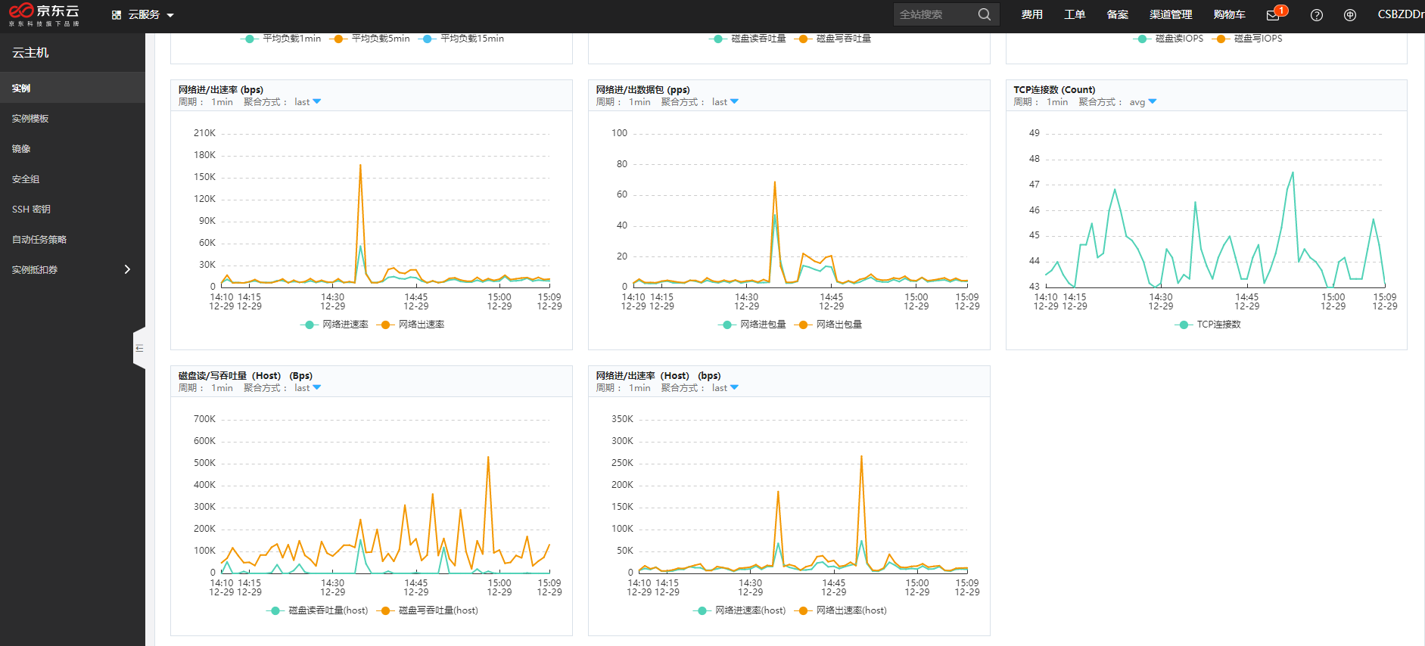Toggle 磁盘读吞吐量(host) legend series
The image size is (1425, 646).
coord(318,610)
